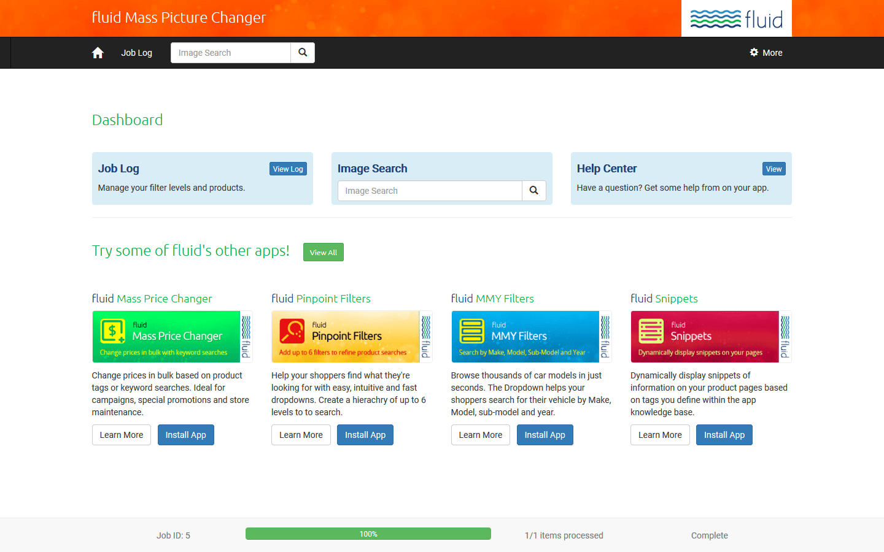This screenshot has height=552, width=884.
Task: Open the Pinpoint Filters banner image
Action: pyautogui.click(x=351, y=337)
